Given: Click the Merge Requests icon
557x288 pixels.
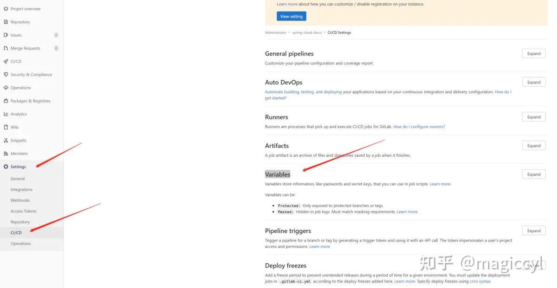Looking at the screenshot, I should point(6,48).
